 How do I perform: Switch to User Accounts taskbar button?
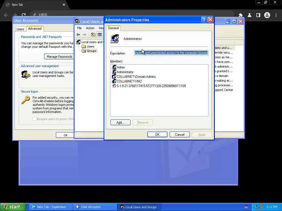pyautogui.click(x=95, y=207)
